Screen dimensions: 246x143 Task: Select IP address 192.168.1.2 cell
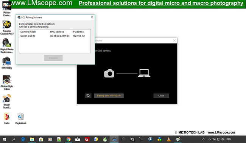79,36
